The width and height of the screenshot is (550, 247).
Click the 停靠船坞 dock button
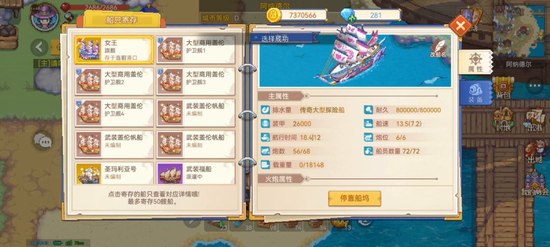[354, 198]
